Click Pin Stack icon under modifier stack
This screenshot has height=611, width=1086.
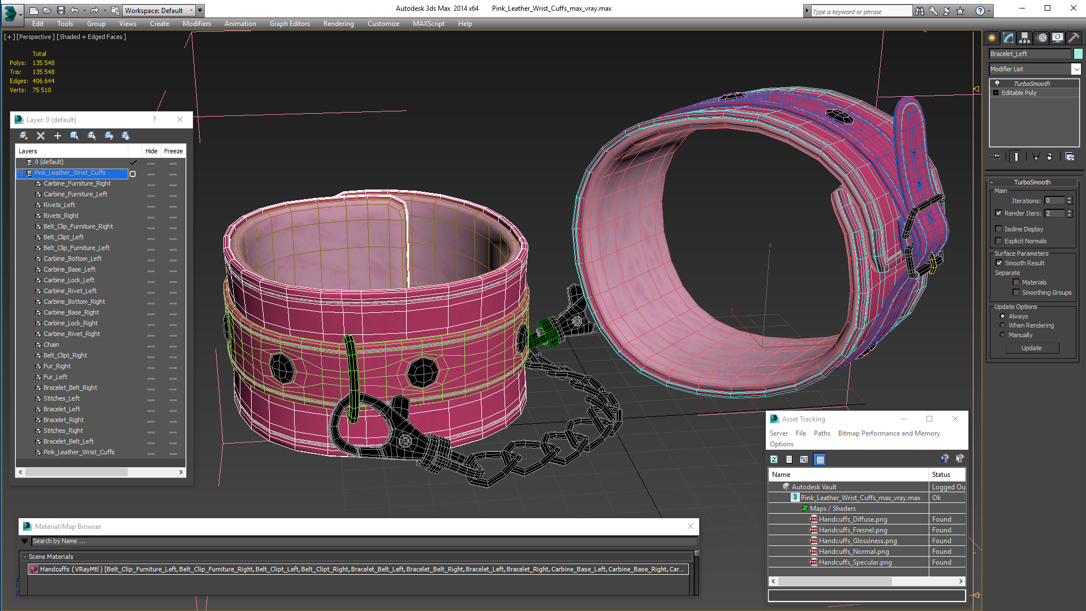[x=997, y=157]
